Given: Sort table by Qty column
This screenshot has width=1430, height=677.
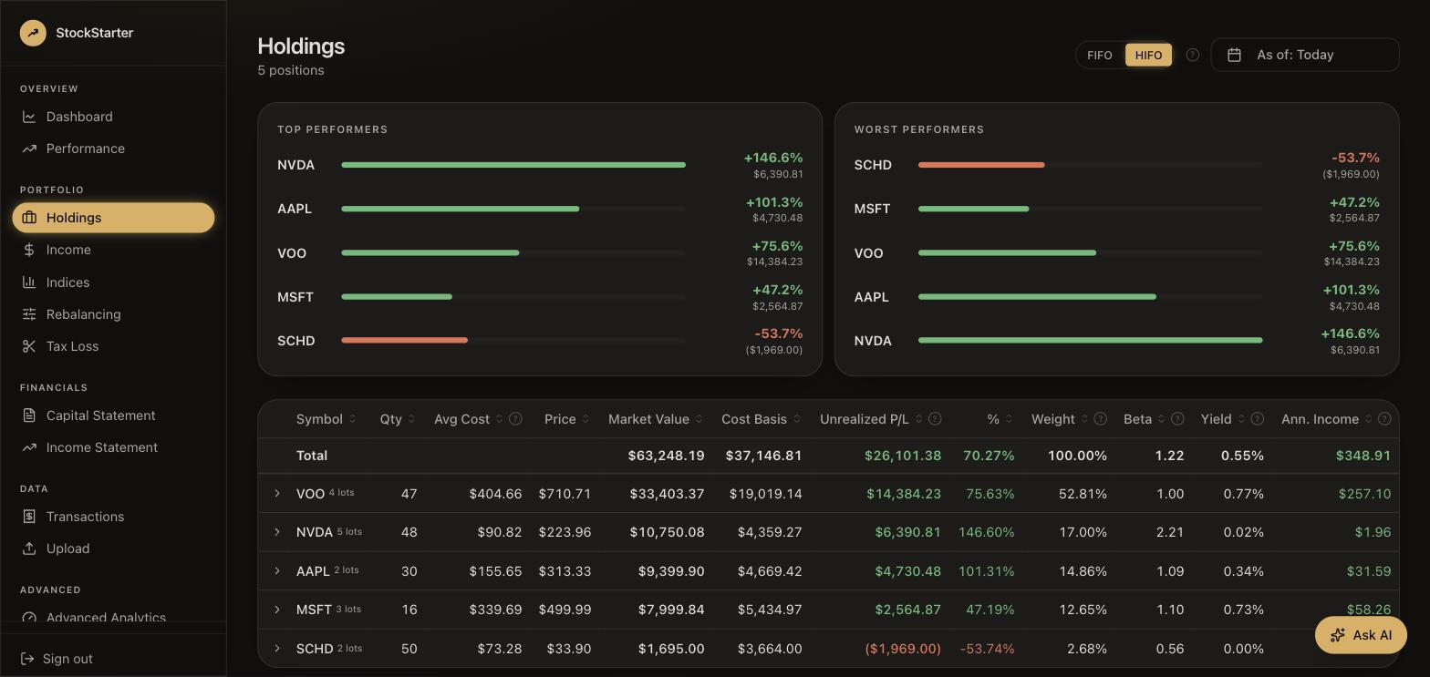Looking at the screenshot, I should 398,419.
